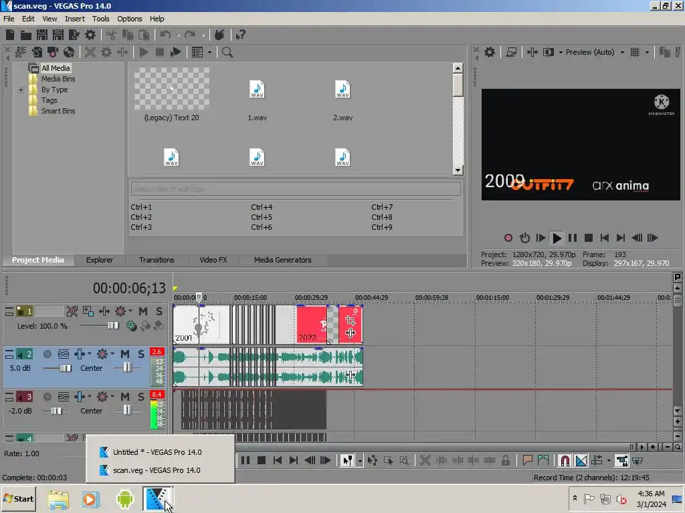Mute audio track 2
685x513 pixels.
tap(125, 354)
